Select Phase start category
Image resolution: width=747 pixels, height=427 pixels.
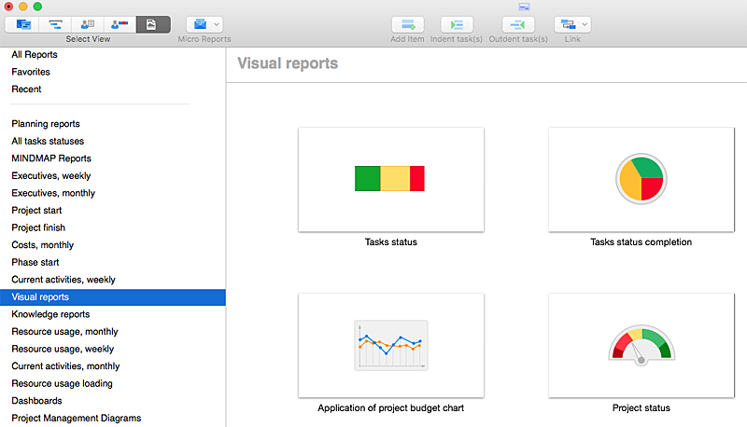tap(35, 263)
